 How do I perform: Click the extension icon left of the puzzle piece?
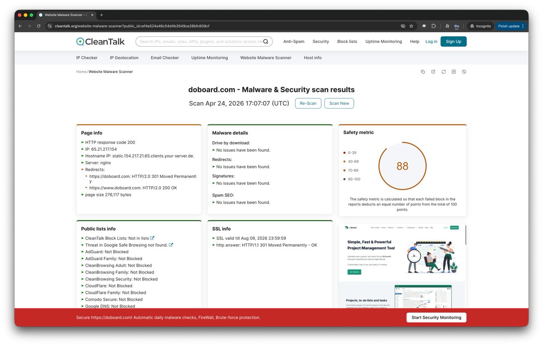pos(424,26)
